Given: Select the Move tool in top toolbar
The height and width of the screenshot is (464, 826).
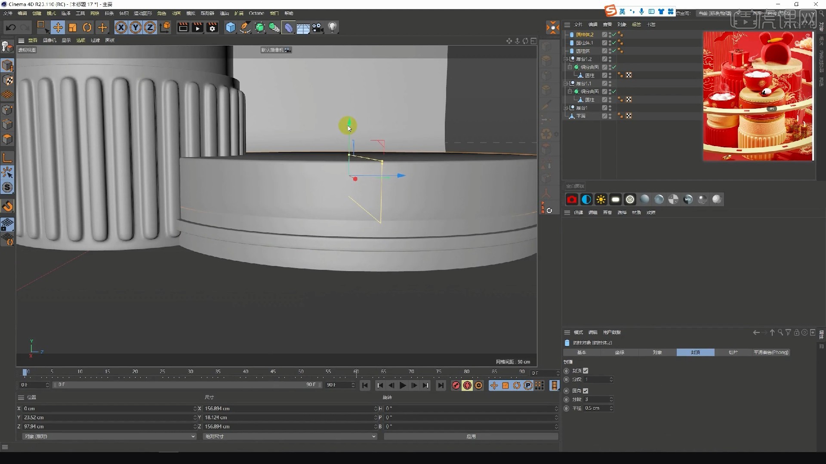Looking at the screenshot, I should 58,27.
